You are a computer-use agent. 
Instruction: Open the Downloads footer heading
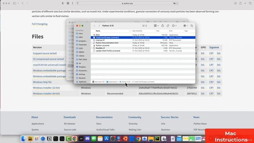coord(70,117)
